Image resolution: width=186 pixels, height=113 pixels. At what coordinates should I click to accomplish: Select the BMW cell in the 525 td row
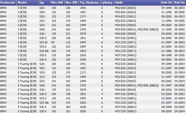[x=3, y=42]
